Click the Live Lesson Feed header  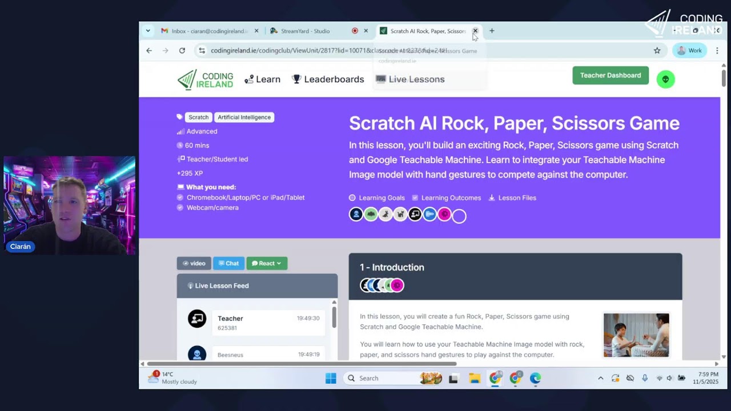[x=257, y=285]
